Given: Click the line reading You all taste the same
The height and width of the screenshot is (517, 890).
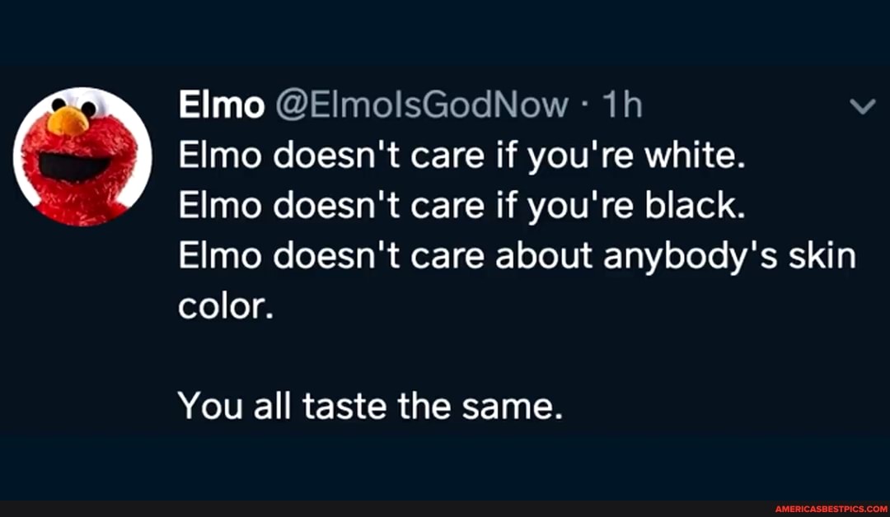Looking at the screenshot, I should pos(371,405).
